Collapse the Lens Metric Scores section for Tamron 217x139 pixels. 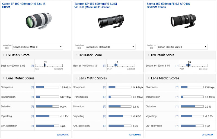(76, 78)
